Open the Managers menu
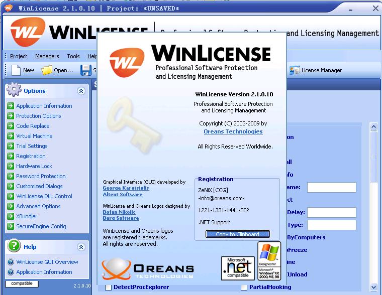This screenshot has width=382, height=295. [47, 56]
